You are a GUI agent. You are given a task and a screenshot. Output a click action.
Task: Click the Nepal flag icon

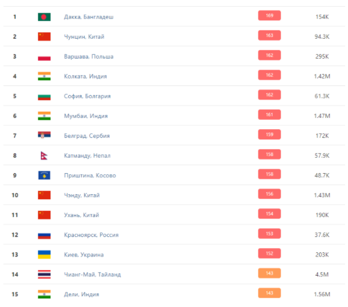coord(44,155)
